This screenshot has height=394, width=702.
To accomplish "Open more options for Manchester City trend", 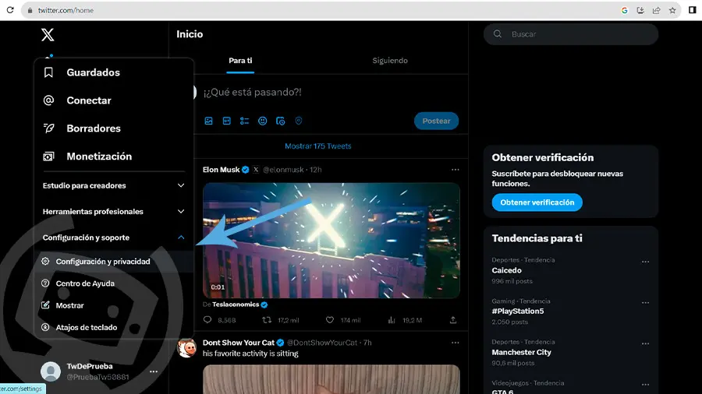I will (x=645, y=343).
